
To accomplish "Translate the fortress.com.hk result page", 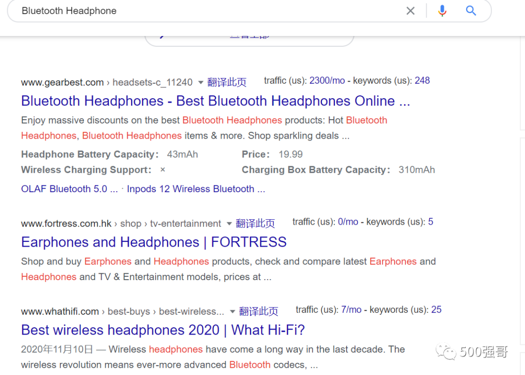I will 255,223.
